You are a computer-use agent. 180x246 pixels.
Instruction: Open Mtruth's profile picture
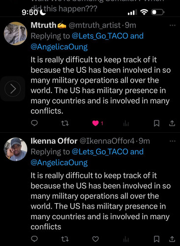pyautogui.click(x=15, y=33)
